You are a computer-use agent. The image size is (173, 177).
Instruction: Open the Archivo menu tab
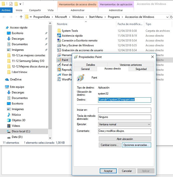coord(6,10)
